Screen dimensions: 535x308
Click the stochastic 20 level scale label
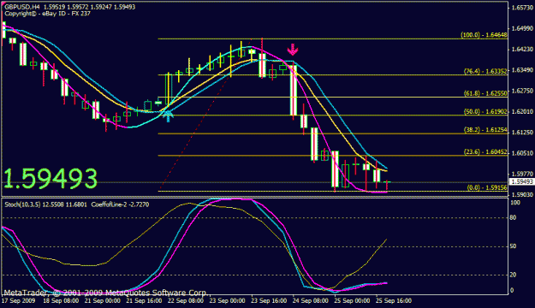pyautogui.click(x=513, y=275)
